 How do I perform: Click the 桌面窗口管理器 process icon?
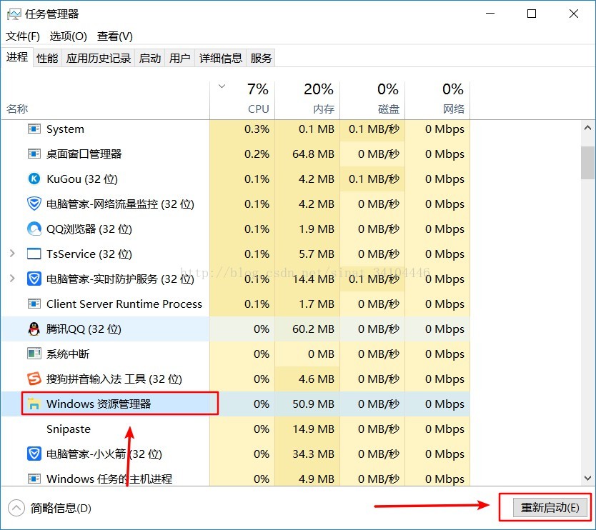point(34,154)
